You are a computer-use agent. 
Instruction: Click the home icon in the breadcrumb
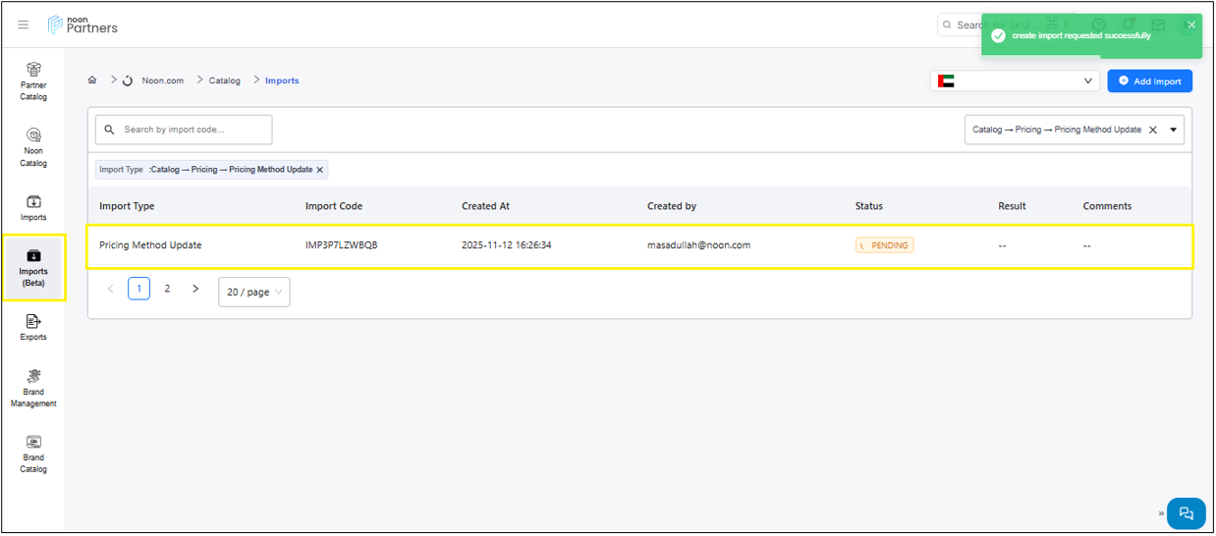pos(92,80)
